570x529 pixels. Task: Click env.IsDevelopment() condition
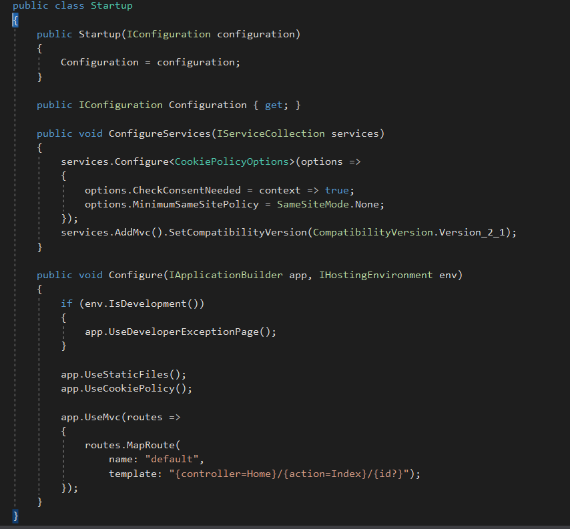point(141,304)
